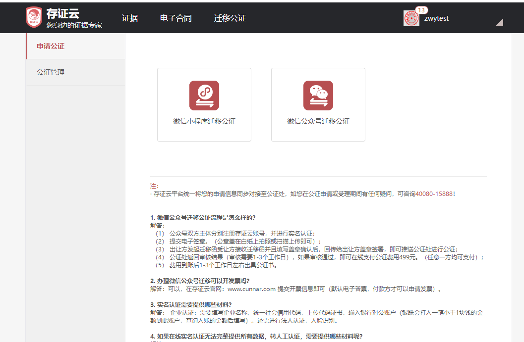Click question 4 about 转人工认证 materials
Viewport: 524px width, 342px height.
(256, 337)
